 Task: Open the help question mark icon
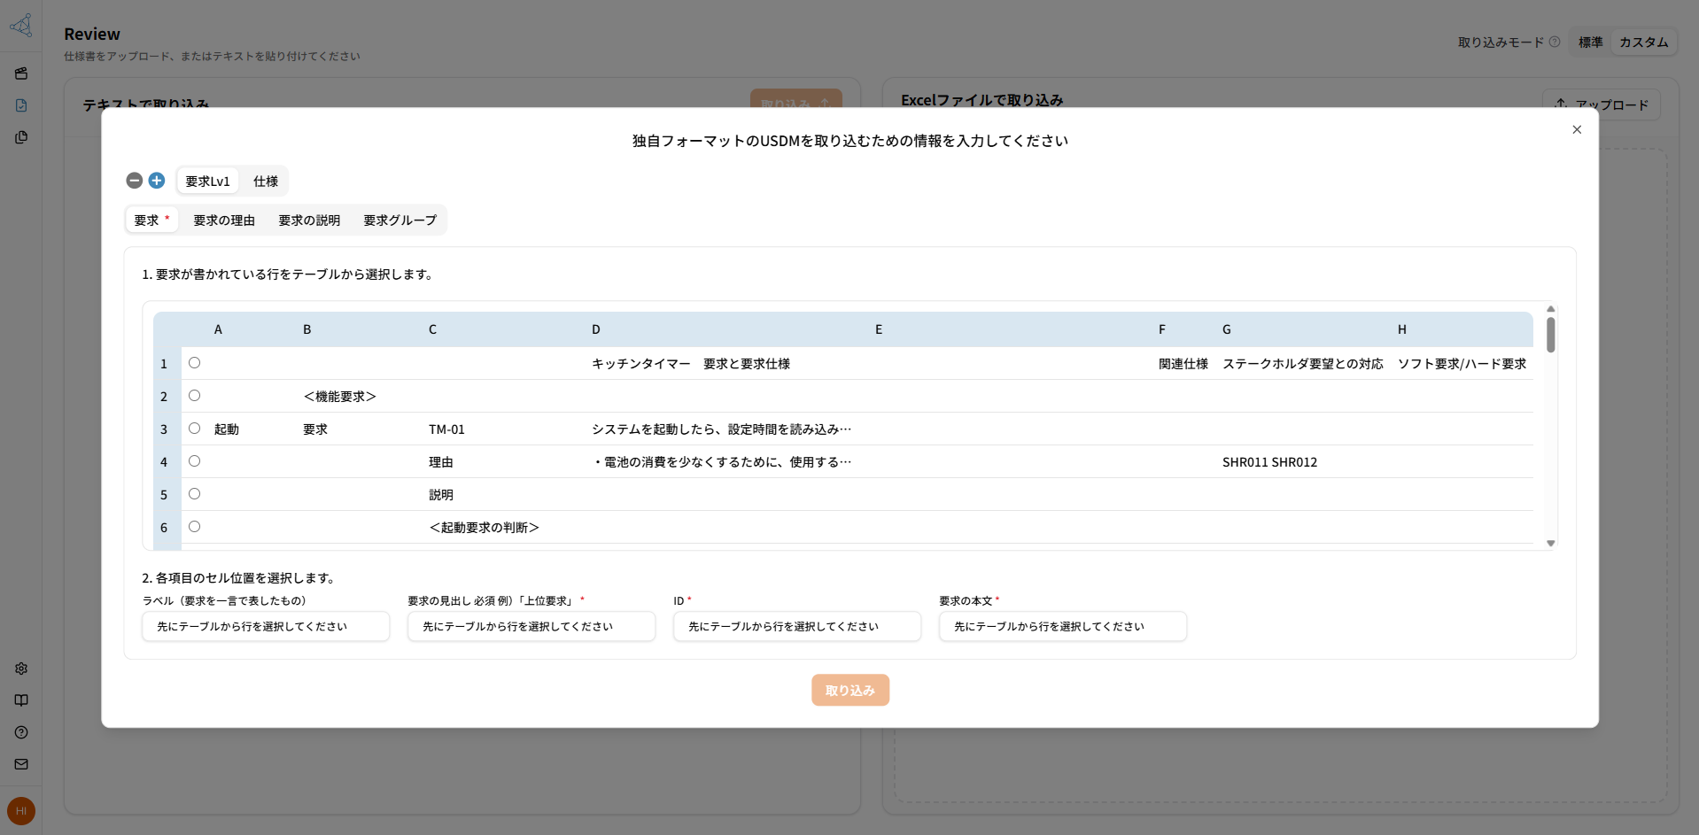click(x=21, y=732)
